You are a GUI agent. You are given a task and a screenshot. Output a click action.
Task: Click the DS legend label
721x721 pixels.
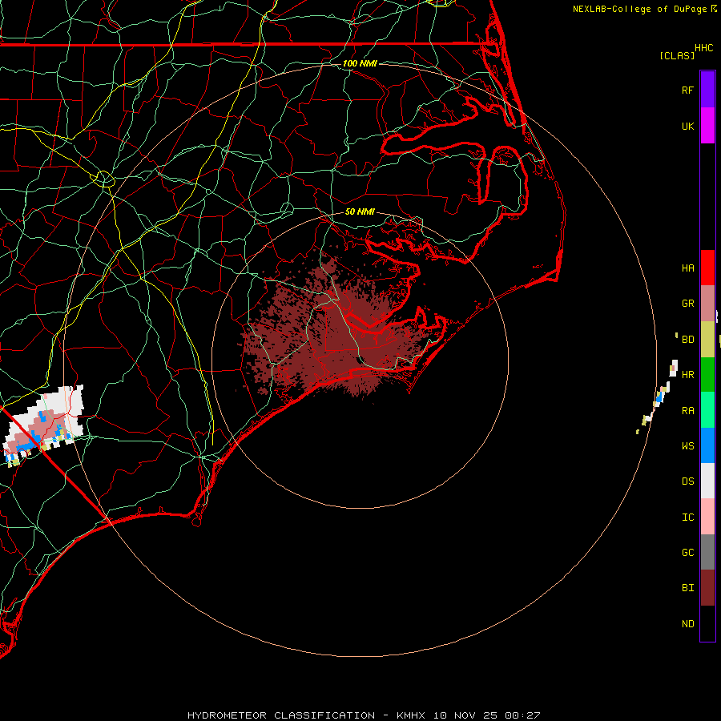(688, 481)
